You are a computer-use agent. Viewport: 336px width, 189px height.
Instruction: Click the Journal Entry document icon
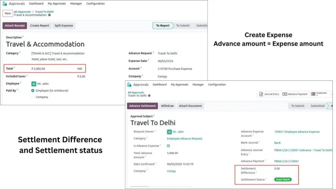coord(261,94)
